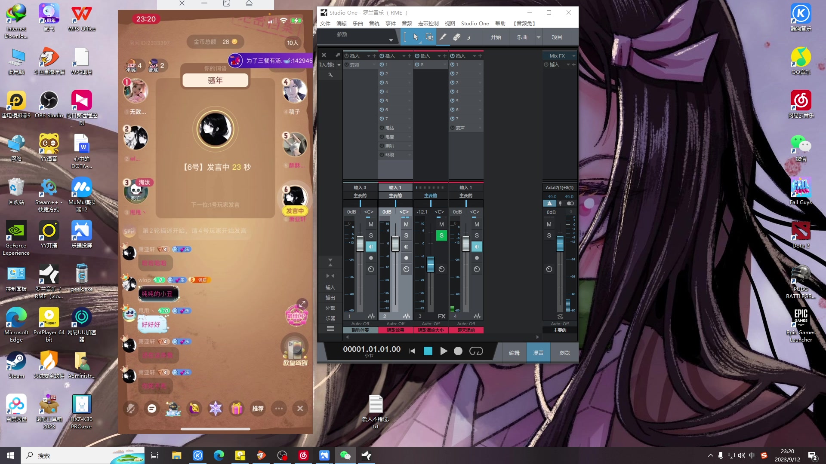This screenshot has height=464, width=826.
Task: Toggle loop mode in Studio One transport
Action: [476, 351]
